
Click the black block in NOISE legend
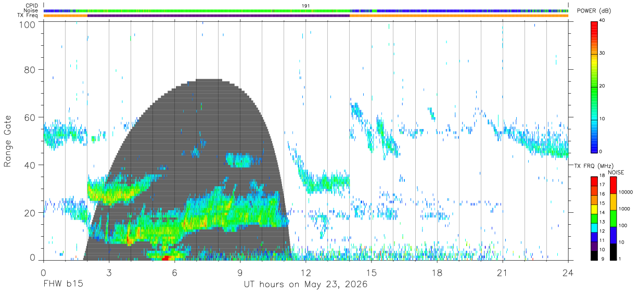[614, 251]
